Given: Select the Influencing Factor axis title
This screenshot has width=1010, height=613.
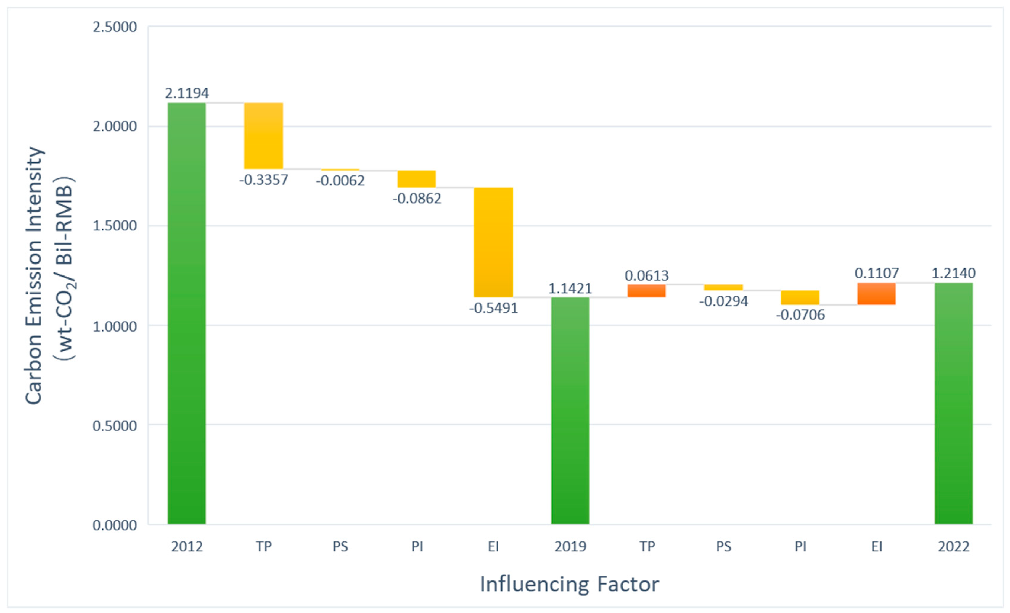Looking at the screenshot, I should pyautogui.click(x=569, y=584).
